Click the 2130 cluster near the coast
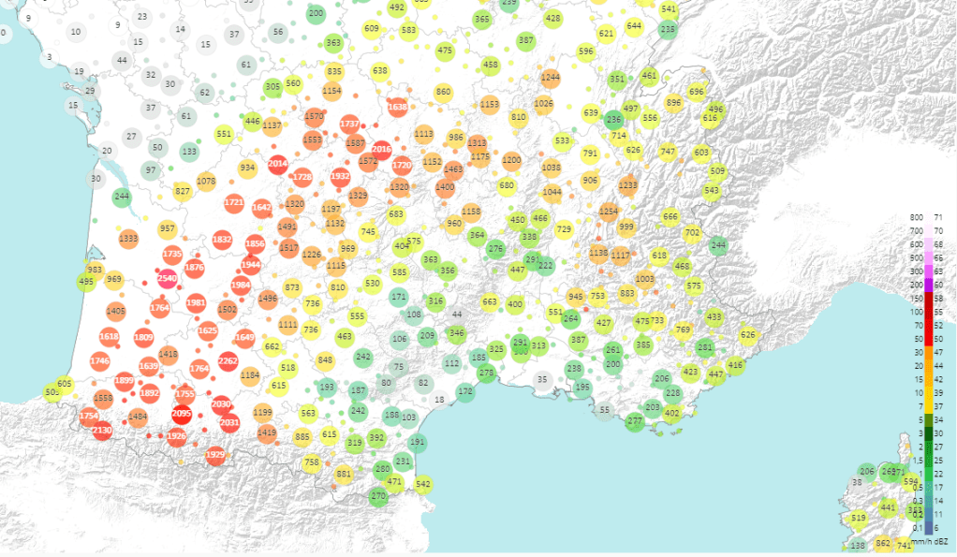 [x=102, y=430]
